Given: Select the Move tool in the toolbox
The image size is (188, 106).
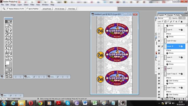Looking at the screenshot, I should tap(11, 25).
